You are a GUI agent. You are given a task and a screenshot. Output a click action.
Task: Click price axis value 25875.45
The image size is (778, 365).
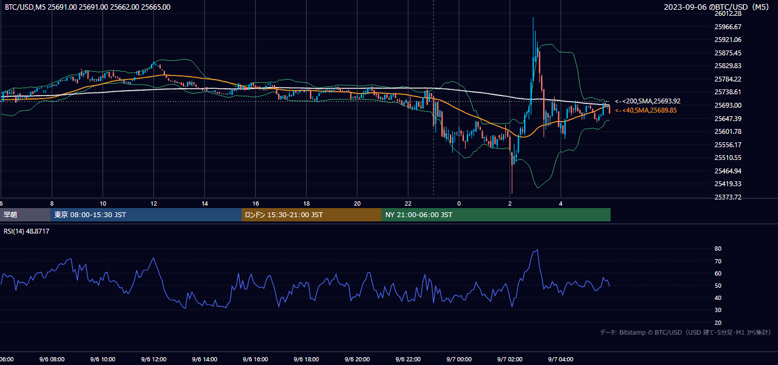point(727,53)
